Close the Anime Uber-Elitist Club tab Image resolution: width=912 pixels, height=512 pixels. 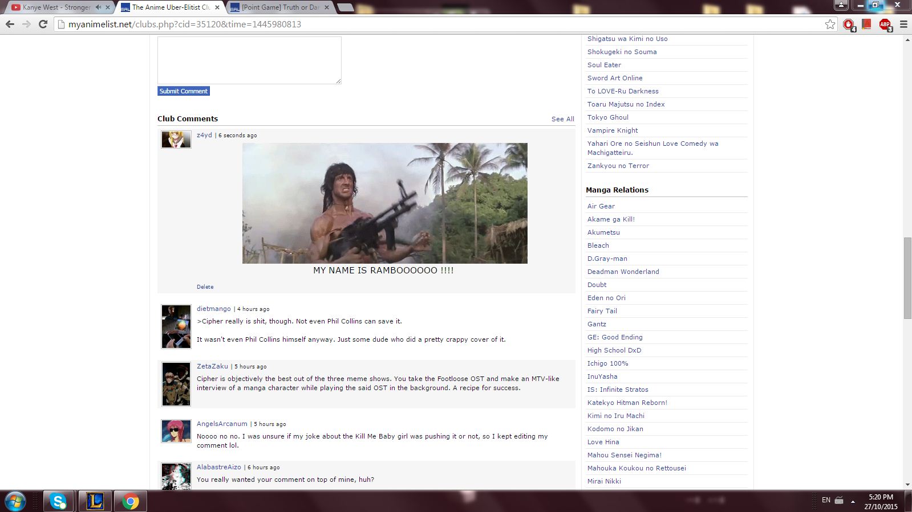(x=217, y=7)
